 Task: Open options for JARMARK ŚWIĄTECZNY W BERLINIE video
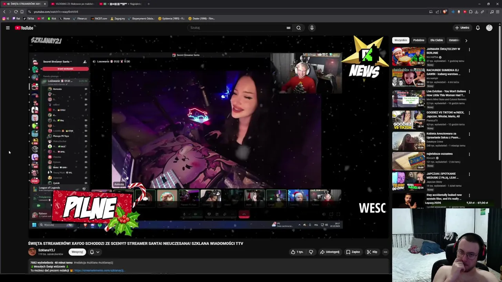469,50
